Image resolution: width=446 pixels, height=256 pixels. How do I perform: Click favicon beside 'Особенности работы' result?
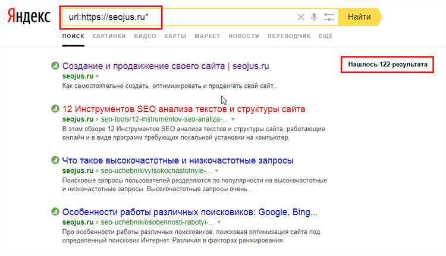click(55, 211)
